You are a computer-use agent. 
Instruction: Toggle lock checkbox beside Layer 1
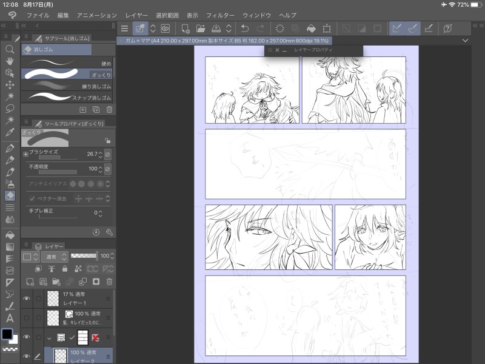click(x=39, y=298)
